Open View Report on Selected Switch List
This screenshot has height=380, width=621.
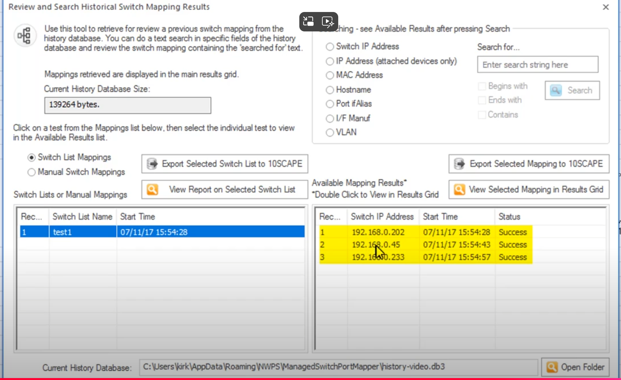[225, 190]
